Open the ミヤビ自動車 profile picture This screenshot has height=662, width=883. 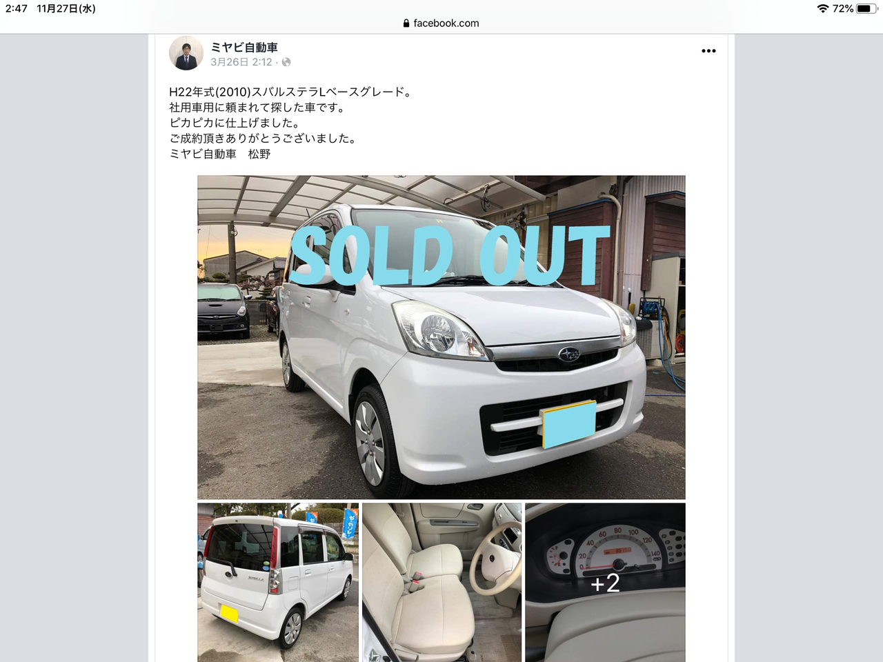[x=186, y=53]
